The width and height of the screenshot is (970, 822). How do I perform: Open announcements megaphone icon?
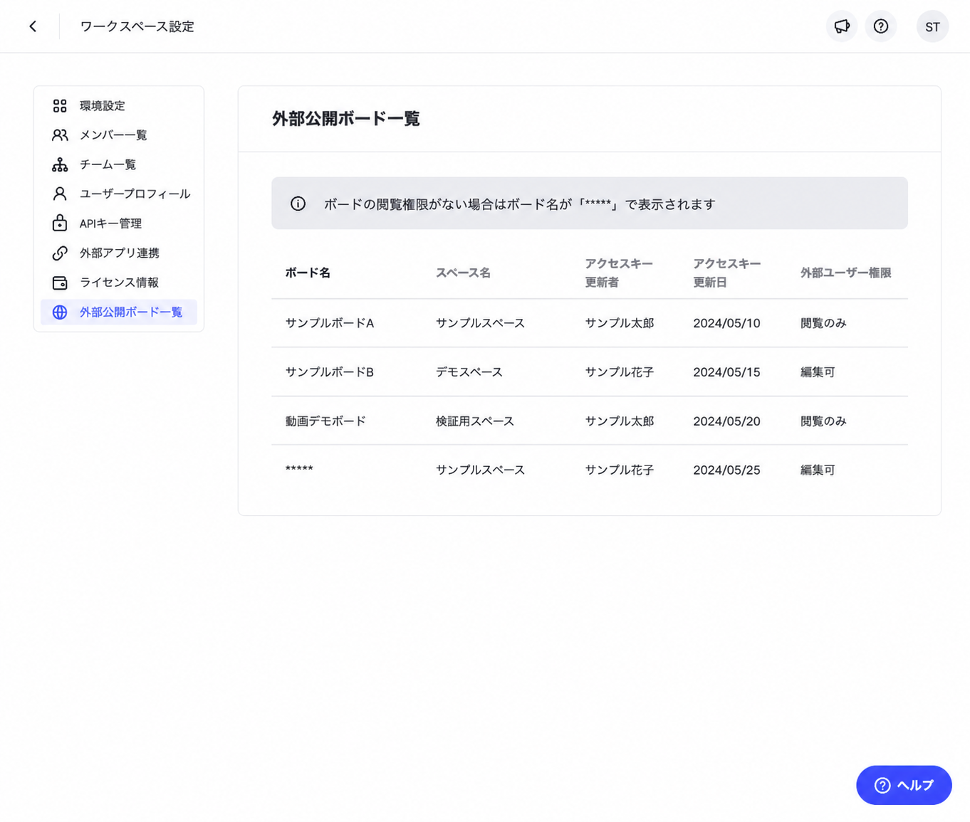(842, 26)
